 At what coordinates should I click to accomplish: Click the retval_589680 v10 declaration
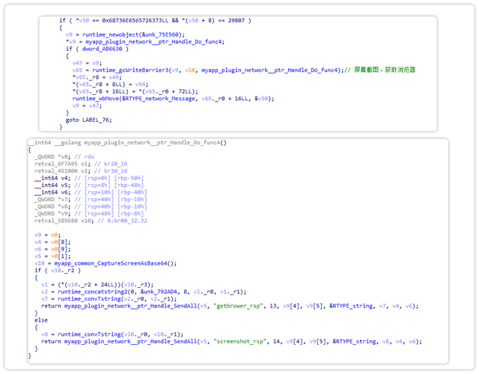[x=91, y=221]
